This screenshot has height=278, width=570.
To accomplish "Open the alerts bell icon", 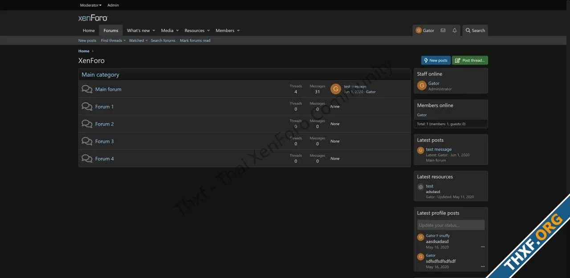I will (454, 31).
